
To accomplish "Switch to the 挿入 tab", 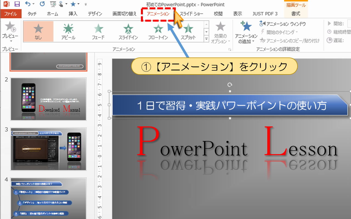I will 73,14.
